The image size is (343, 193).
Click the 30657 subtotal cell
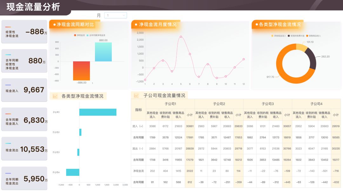click(287, 126)
